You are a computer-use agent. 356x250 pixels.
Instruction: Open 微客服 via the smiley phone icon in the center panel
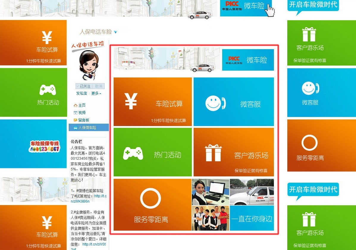[215, 103]
